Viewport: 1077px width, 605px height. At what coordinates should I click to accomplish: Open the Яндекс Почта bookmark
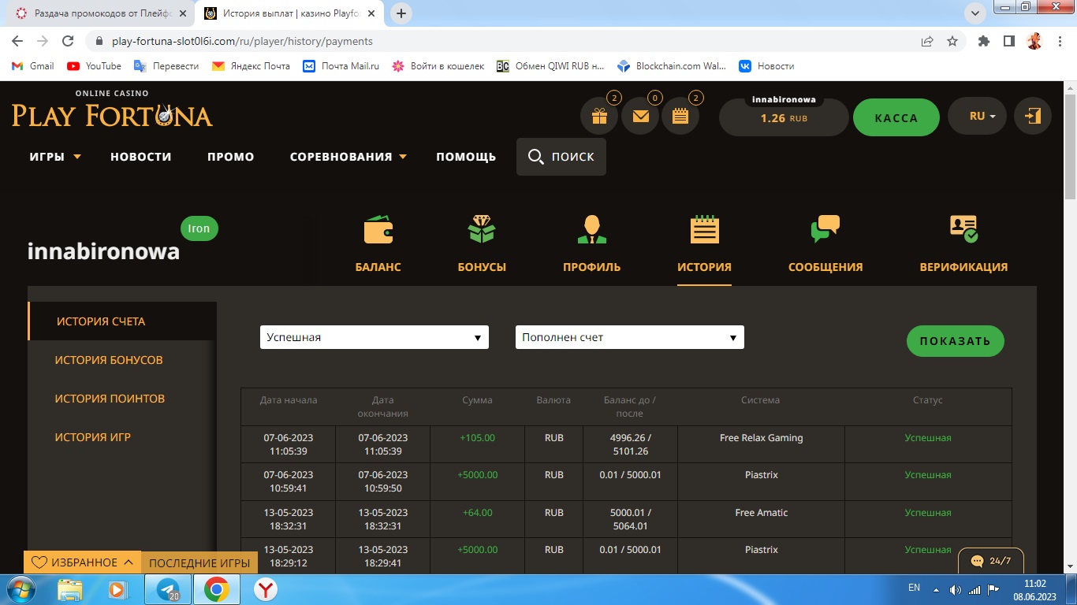pos(252,66)
